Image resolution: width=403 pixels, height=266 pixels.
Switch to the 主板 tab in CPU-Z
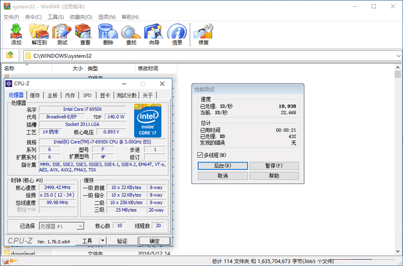52,95
